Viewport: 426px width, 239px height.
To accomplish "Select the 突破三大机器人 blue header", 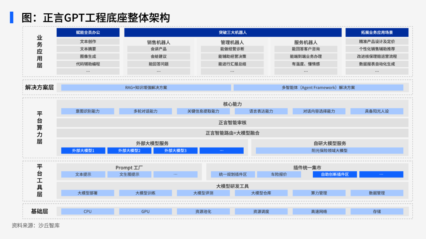I will click(x=233, y=33).
